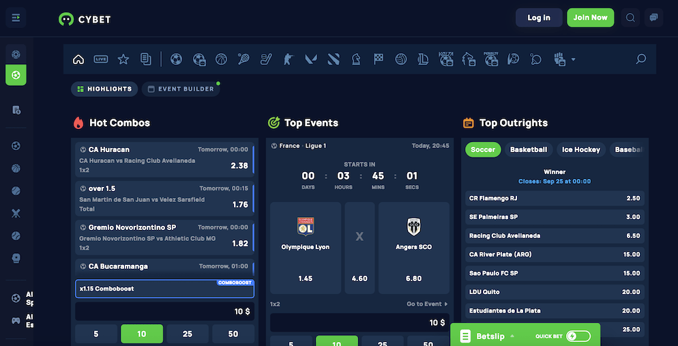Viewport: 678px width, 346px height.
Task: Select the chess knight icon
Action: point(356,59)
